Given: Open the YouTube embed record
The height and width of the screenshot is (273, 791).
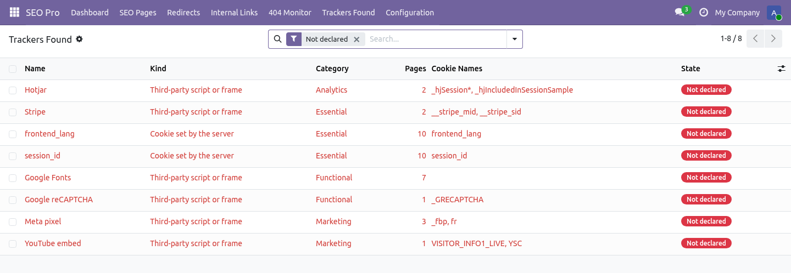Looking at the screenshot, I should pos(53,243).
